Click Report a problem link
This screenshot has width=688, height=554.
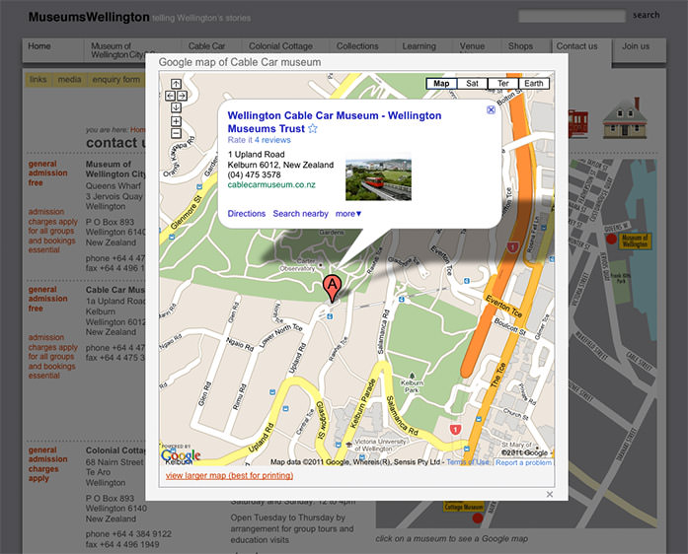[x=523, y=462]
